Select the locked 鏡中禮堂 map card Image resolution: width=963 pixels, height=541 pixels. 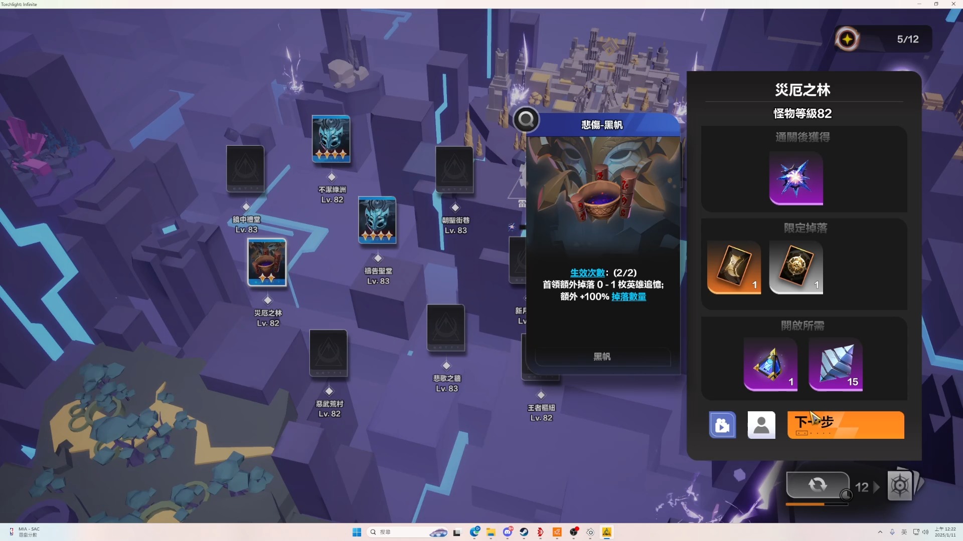pyautogui.click(x=245, y=169)
